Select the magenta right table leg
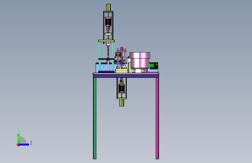 click(x=157, y=118)
